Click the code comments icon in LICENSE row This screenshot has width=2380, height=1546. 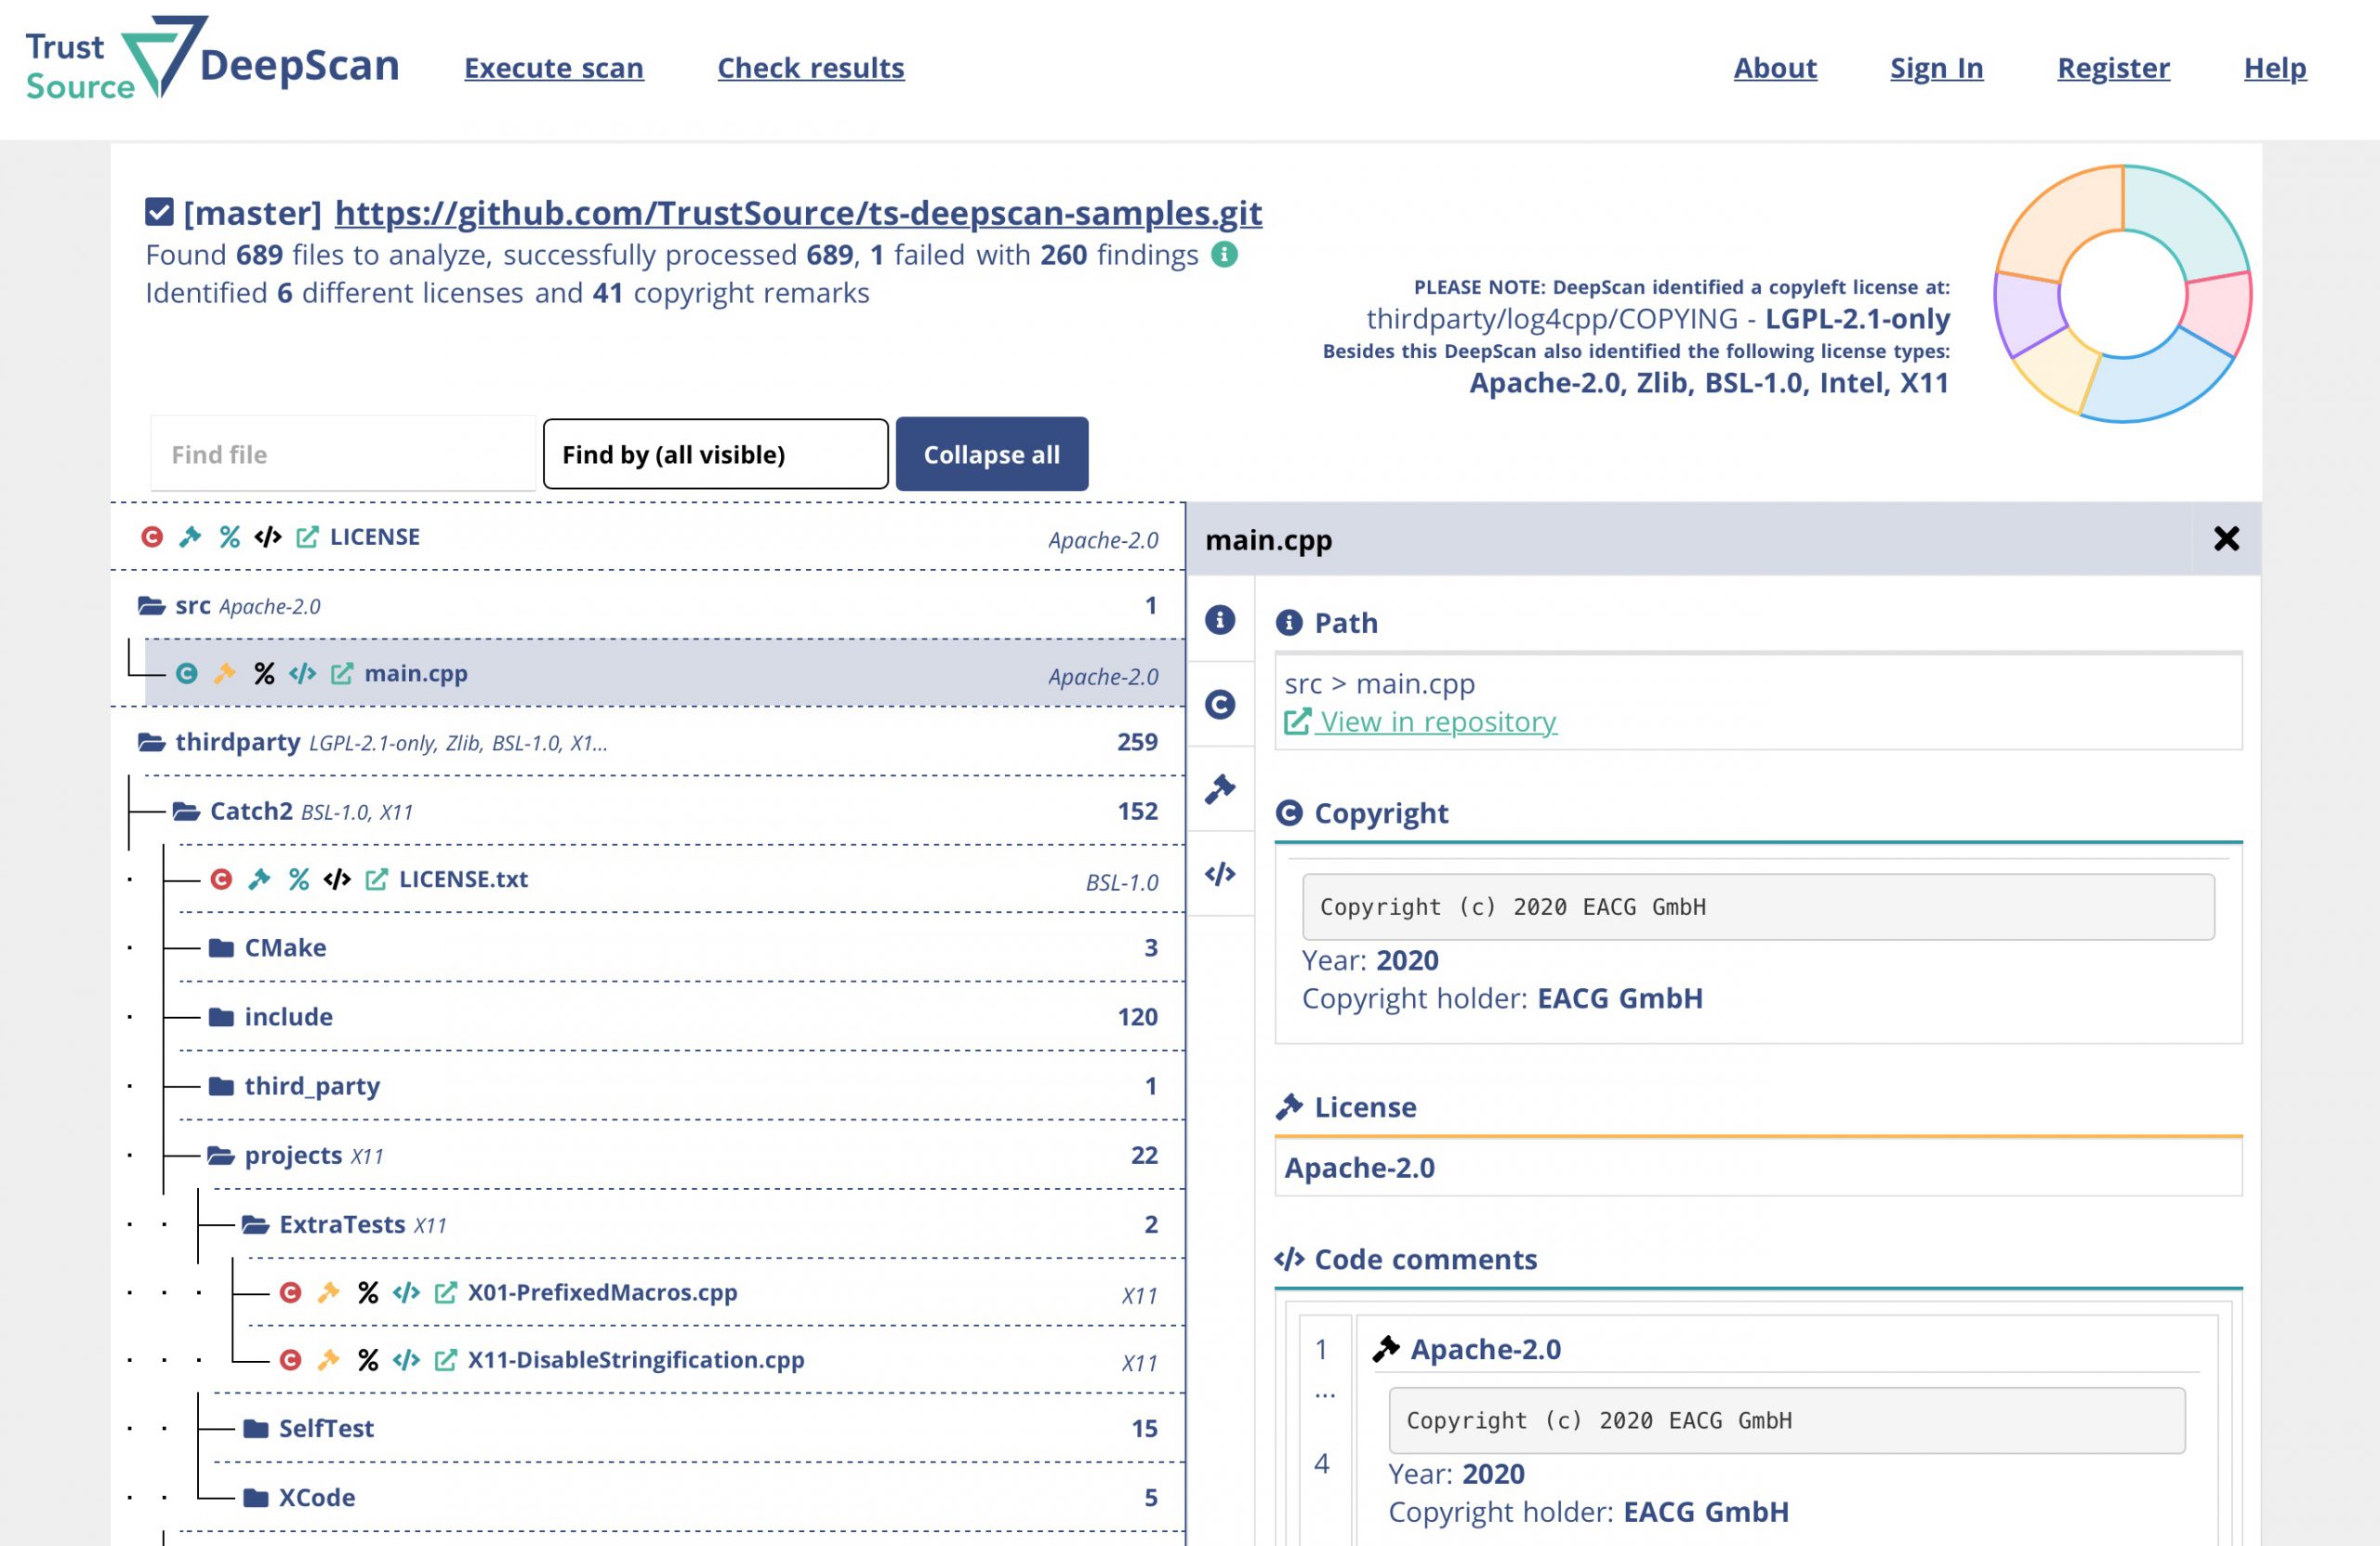tap(268, 537)
